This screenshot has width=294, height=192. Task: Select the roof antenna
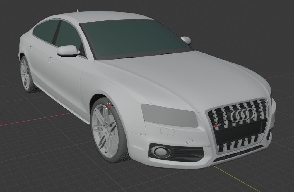(78, 11)
